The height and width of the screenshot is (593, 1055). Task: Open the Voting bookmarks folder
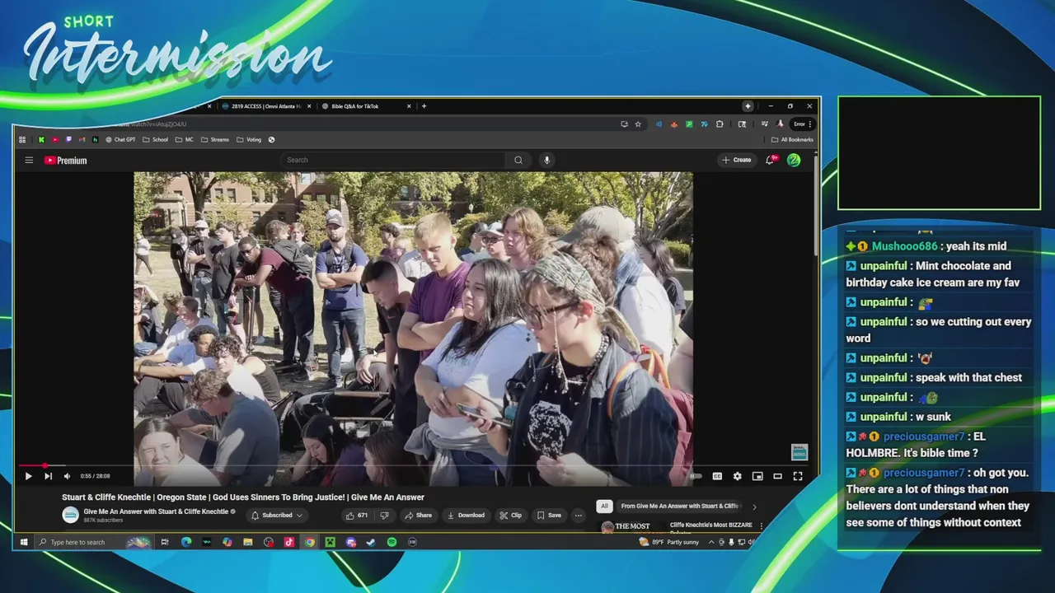point(249,139)
